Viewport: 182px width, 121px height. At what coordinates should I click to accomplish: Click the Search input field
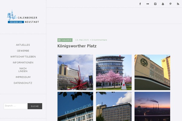[x=16, y=106]
